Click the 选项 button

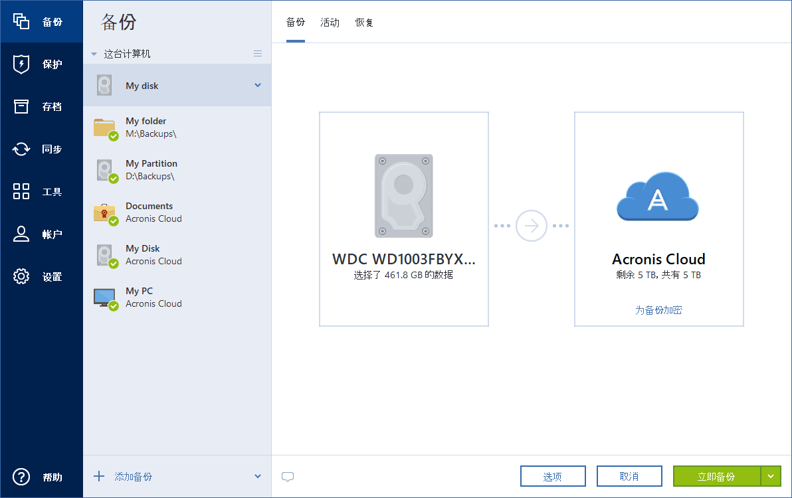(x=553, y=476)
